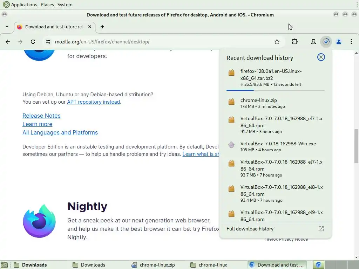This screenshot has width=359, height=269.
Task: Open a new tab with plus button
Action: point(102,27)
